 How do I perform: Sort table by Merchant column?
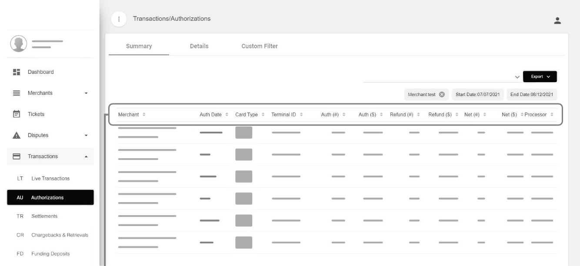[144, 115]
